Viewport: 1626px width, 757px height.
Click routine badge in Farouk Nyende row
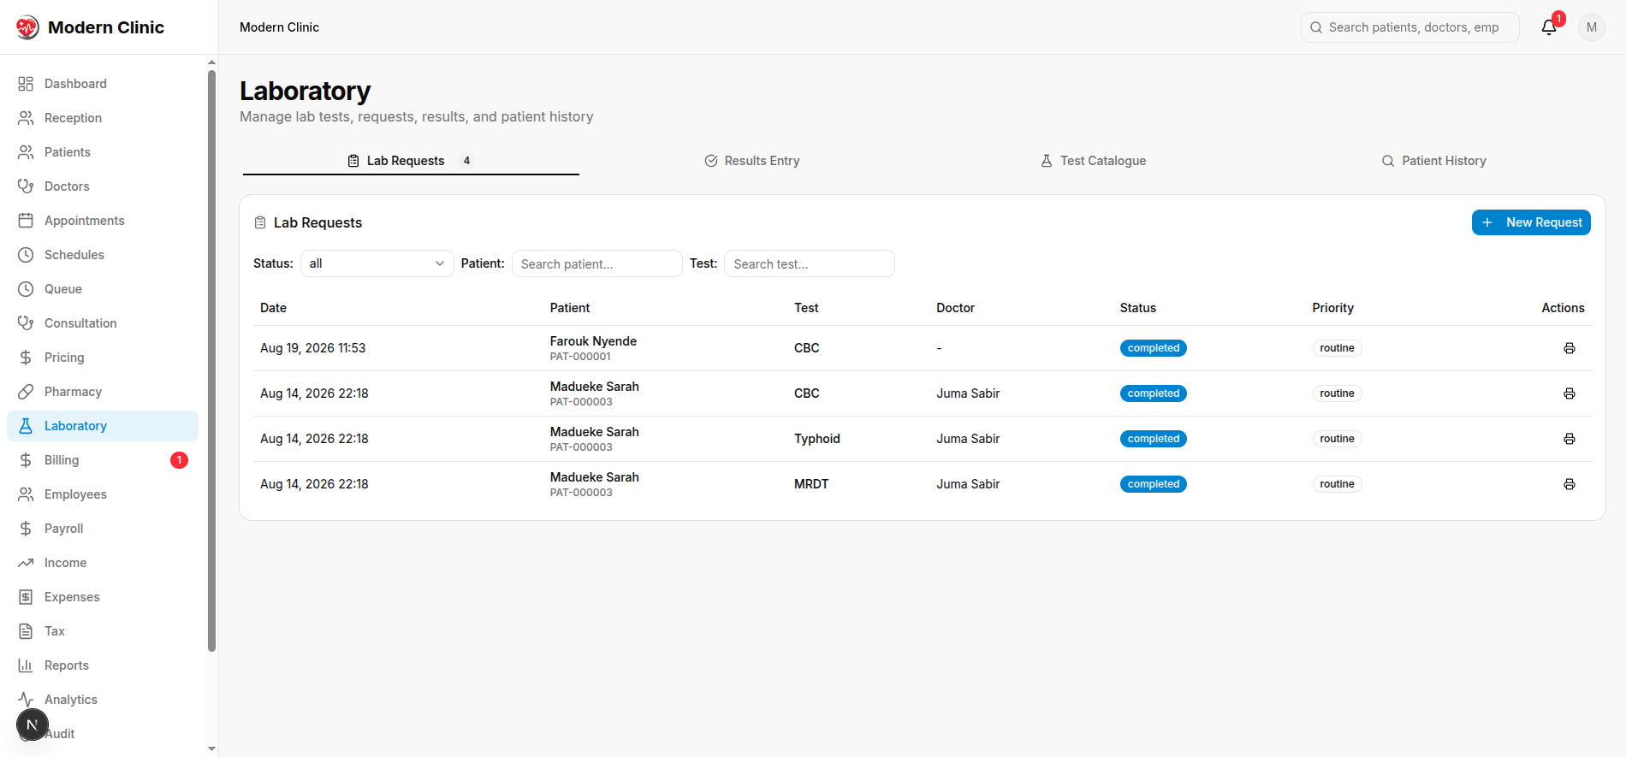(x=1337, y=348)
